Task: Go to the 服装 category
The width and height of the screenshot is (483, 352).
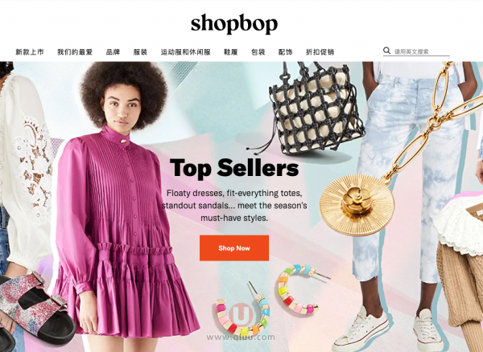Action: 140,52
